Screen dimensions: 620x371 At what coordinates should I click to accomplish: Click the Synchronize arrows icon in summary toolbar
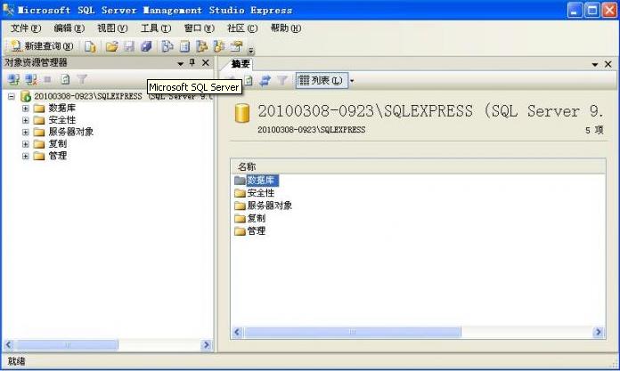265,81
